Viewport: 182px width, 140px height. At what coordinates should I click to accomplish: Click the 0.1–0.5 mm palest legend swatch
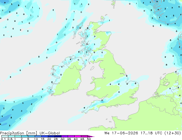pyautogui.click(x=5, y=136)
